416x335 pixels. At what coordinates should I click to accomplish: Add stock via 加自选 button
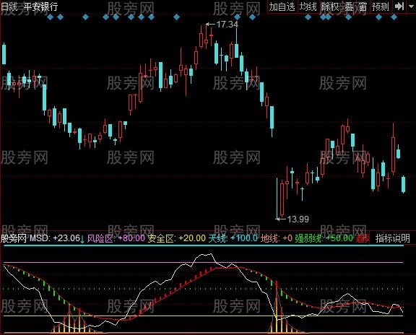pyautogui.click(x=282, y=6)
